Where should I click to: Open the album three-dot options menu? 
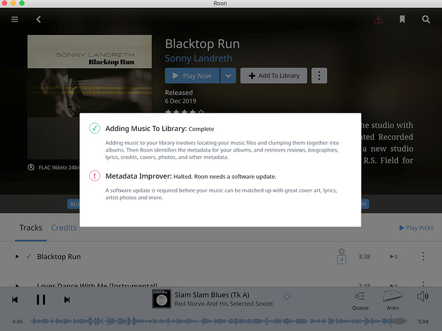(x=319, y=75)
